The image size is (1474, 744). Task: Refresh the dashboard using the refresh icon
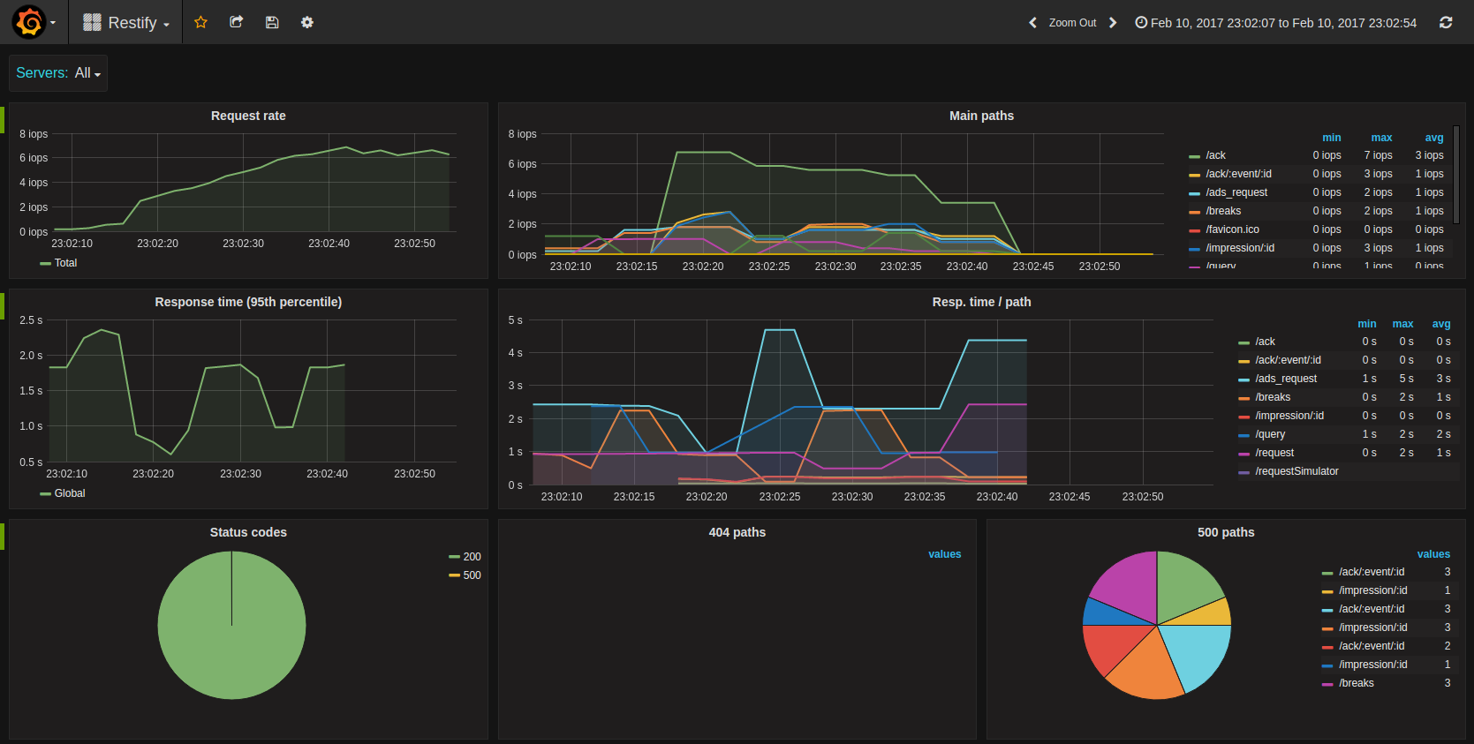coord(1446,22)
